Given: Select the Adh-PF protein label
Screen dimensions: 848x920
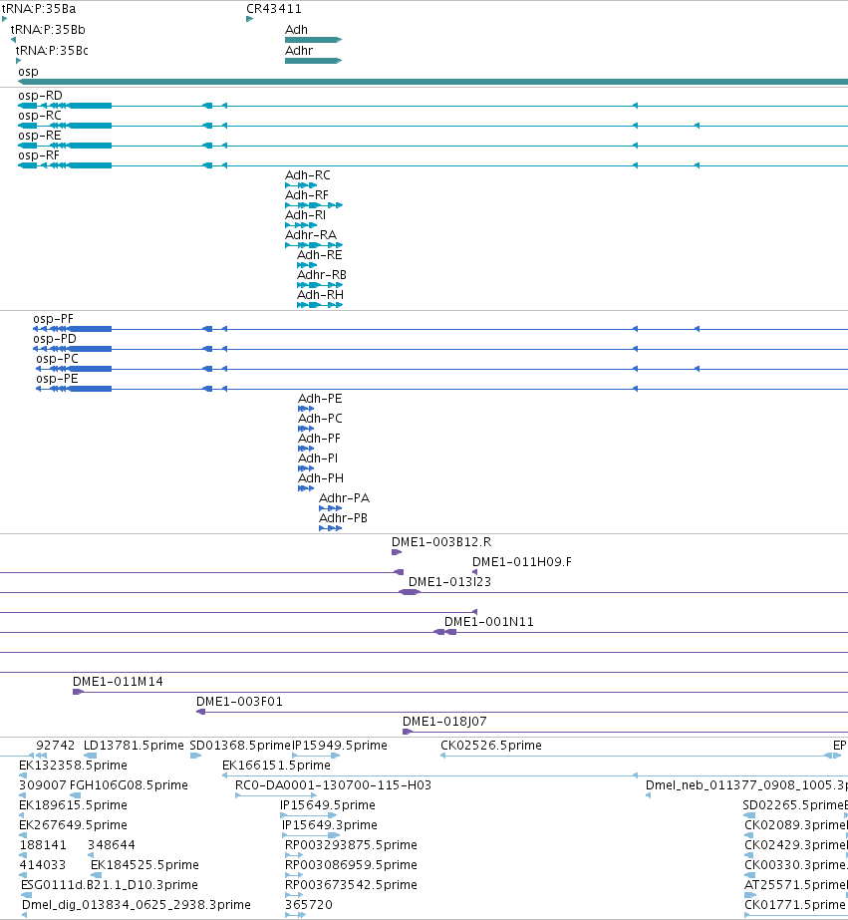Looking at the screenshot, I should click(319, 439).
